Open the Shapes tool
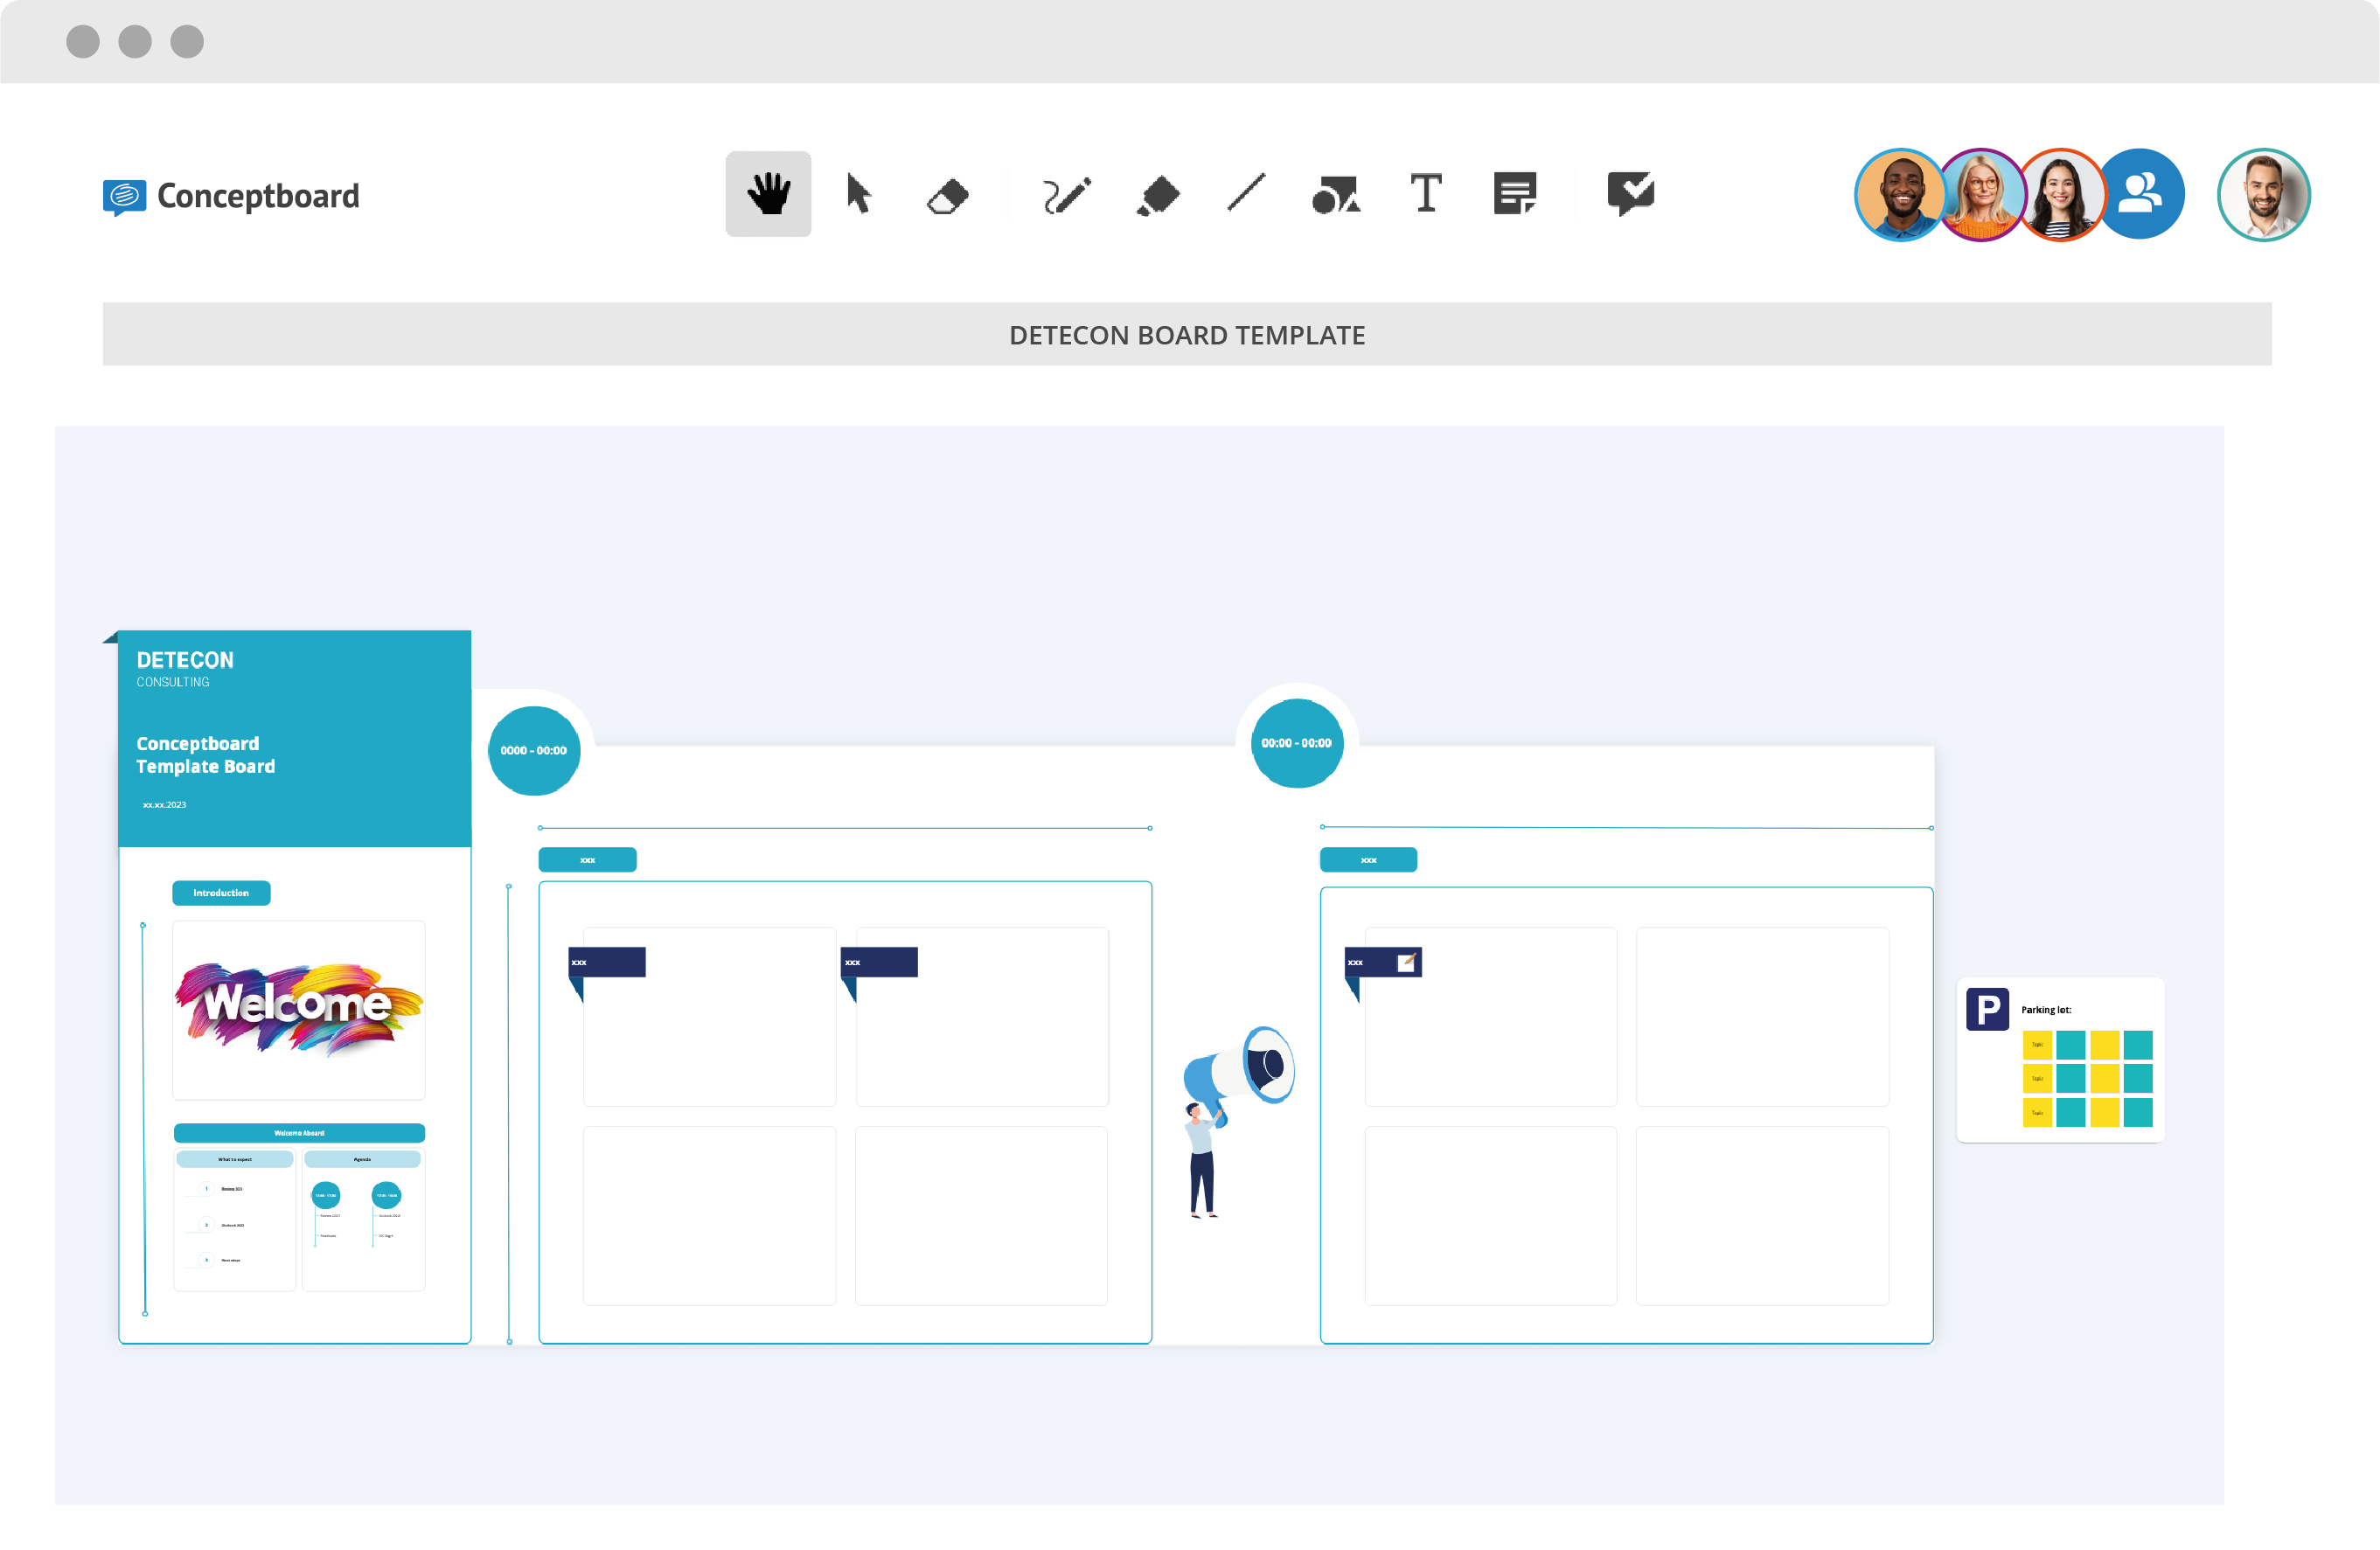This screenshot has width=2380, height=1550. pyautogui.click(x=1336, y=195)
